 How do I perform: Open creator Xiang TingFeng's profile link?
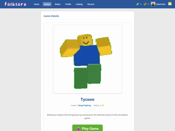84,105
